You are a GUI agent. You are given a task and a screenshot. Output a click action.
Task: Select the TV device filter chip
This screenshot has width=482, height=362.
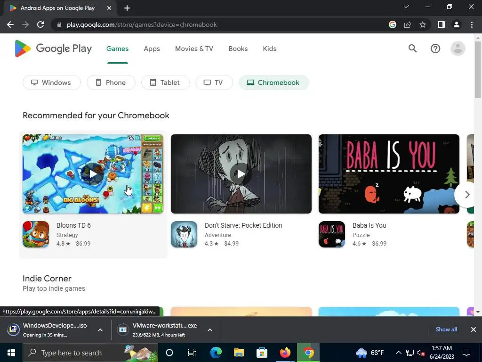point(214,82)
